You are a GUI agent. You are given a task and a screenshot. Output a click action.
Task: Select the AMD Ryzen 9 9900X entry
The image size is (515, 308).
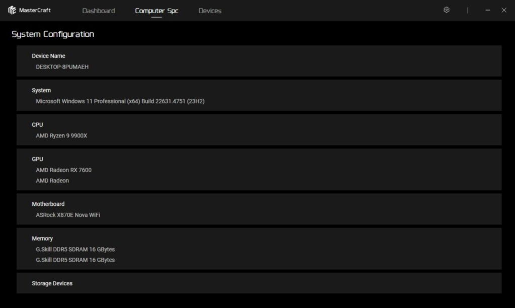61,135
